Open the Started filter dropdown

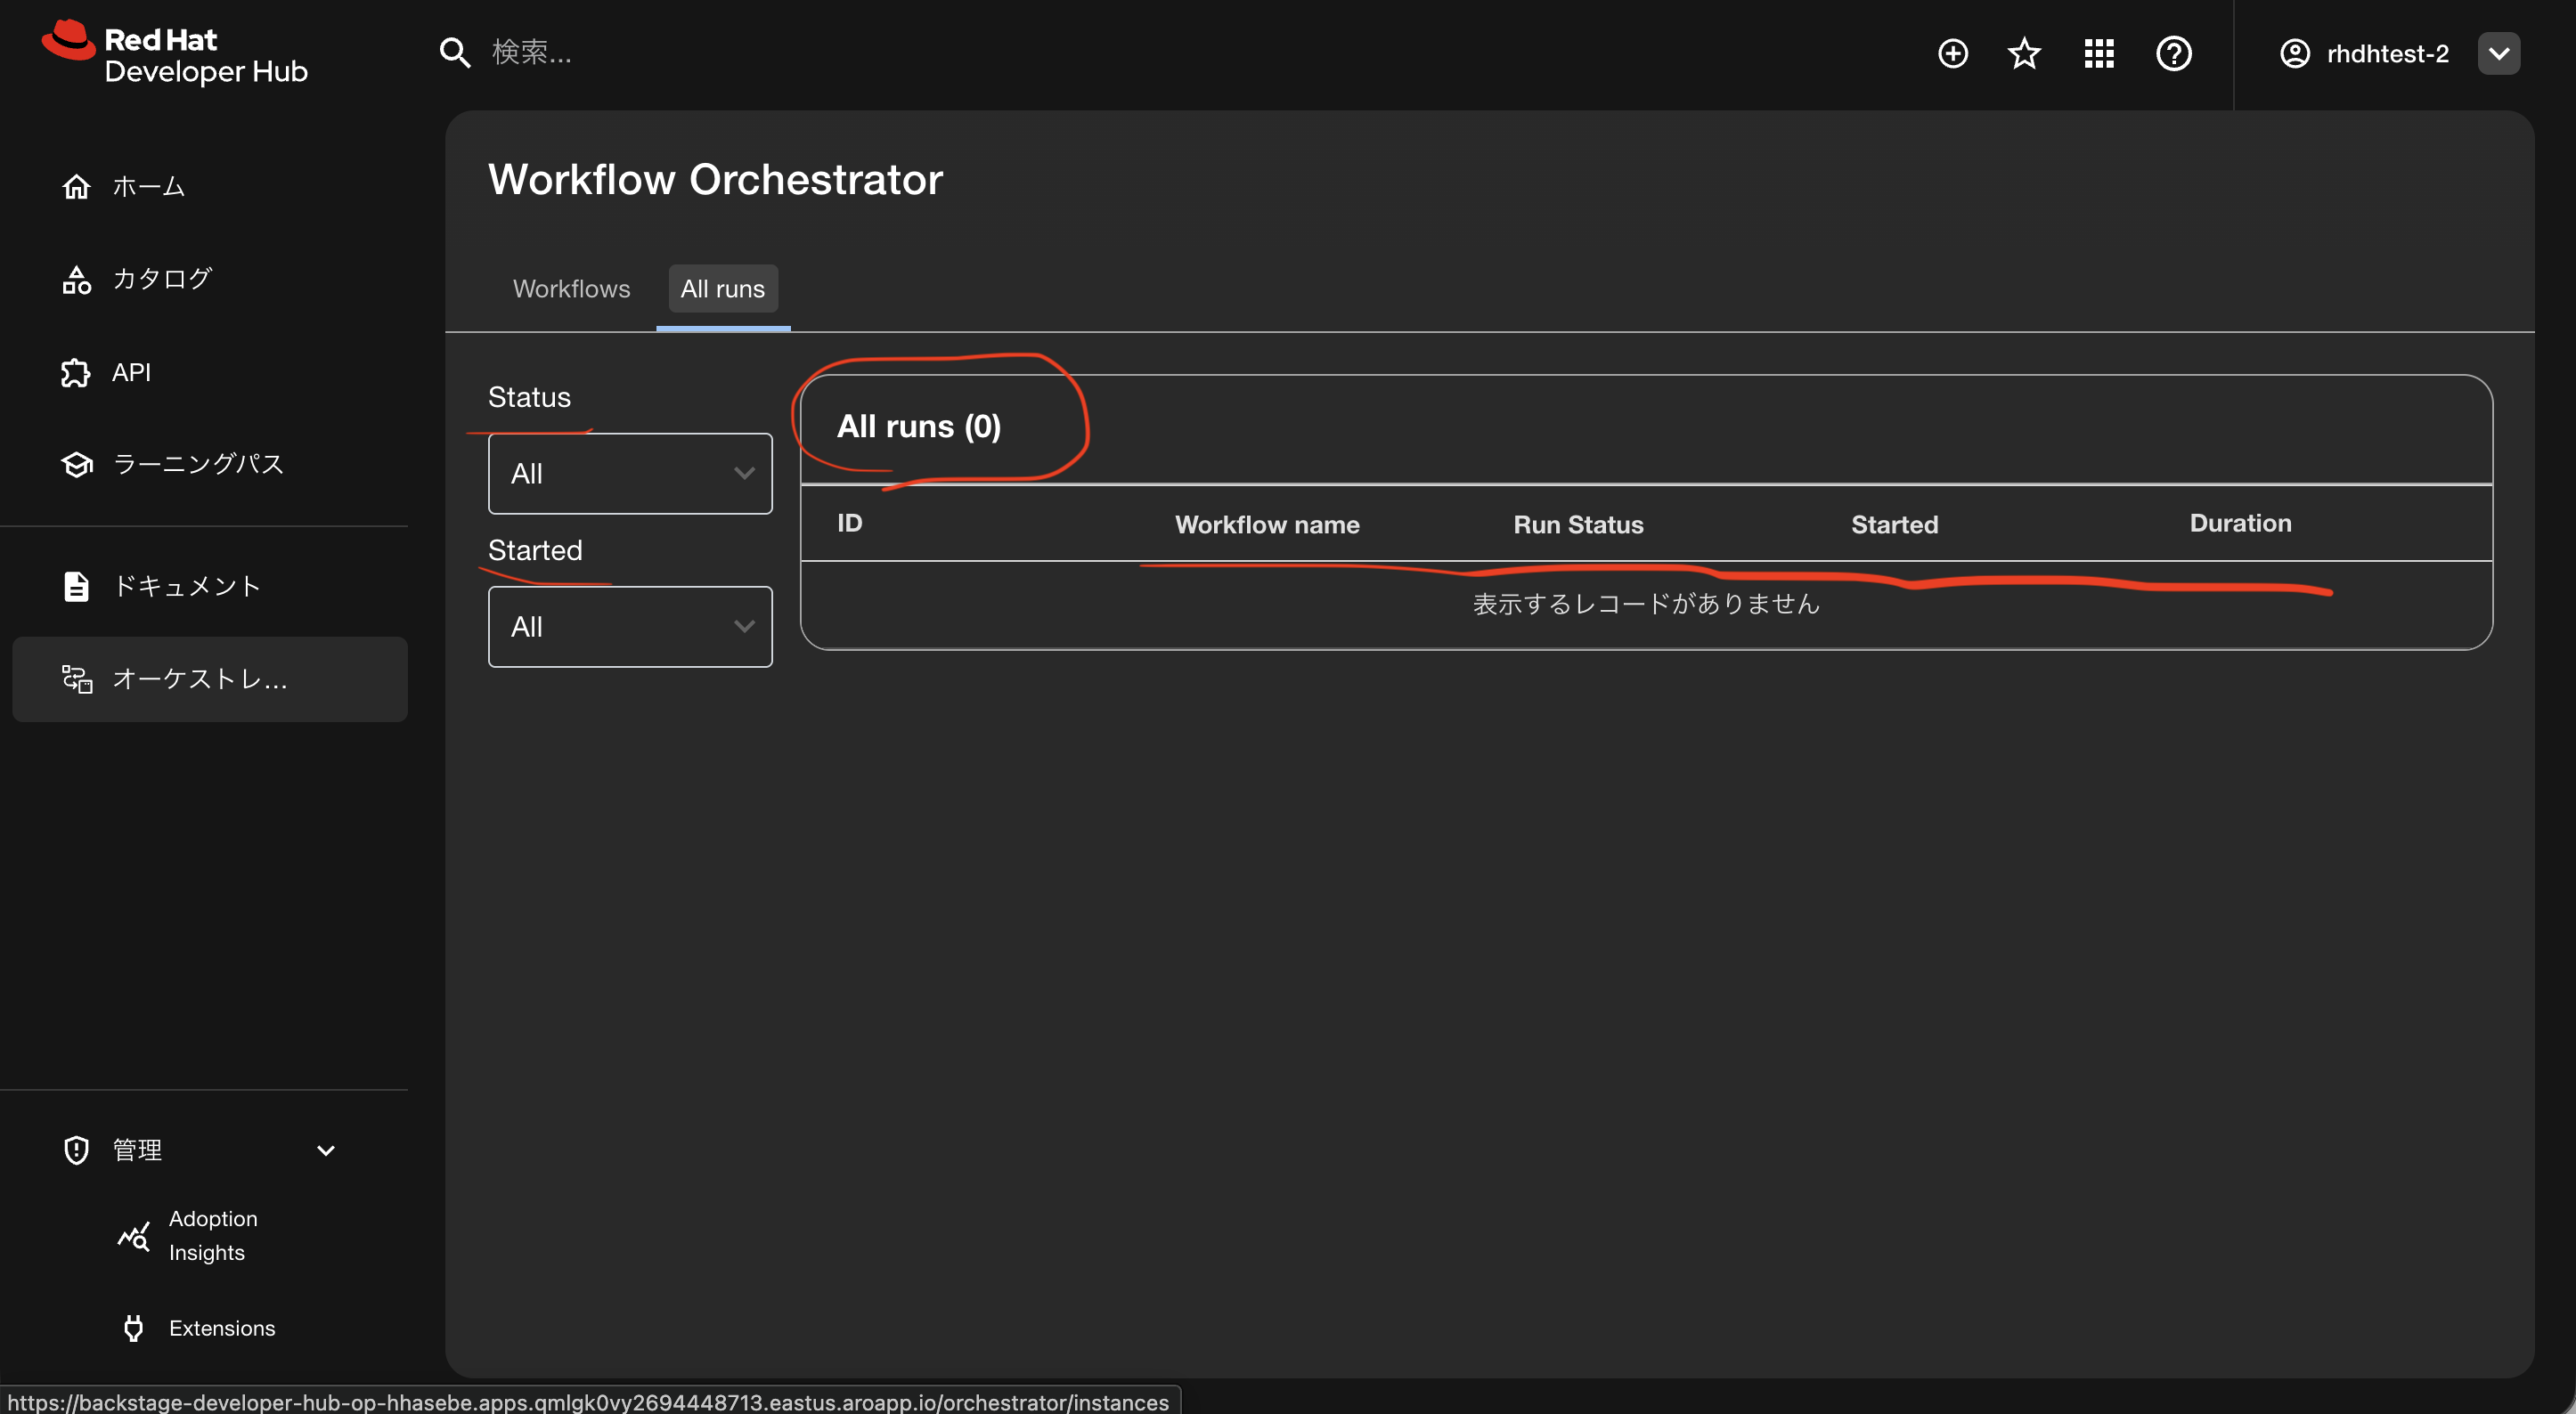(629, 627)
